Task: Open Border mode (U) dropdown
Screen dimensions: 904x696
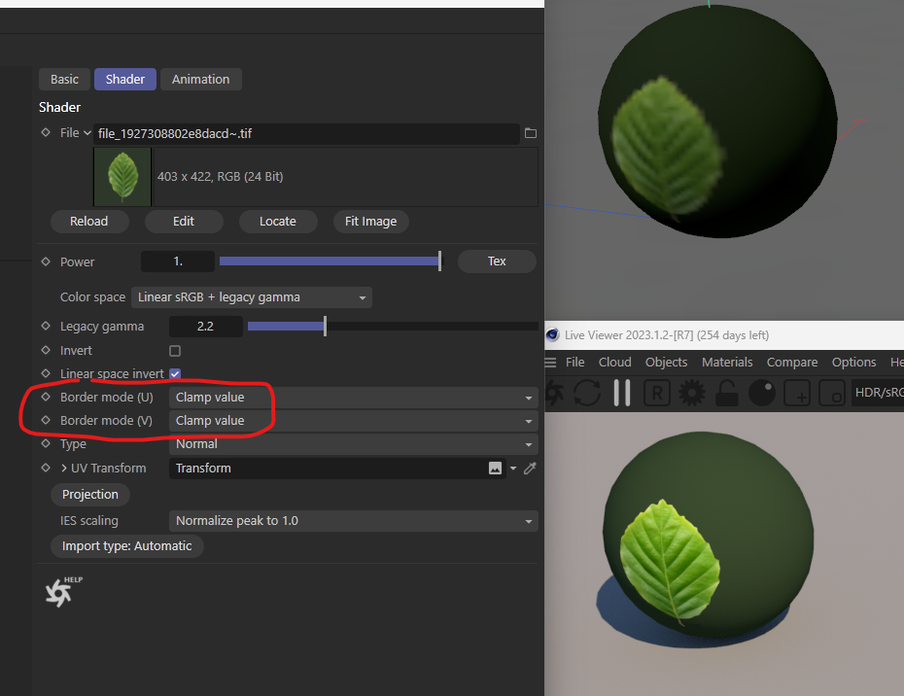Action: coord(354,398)
